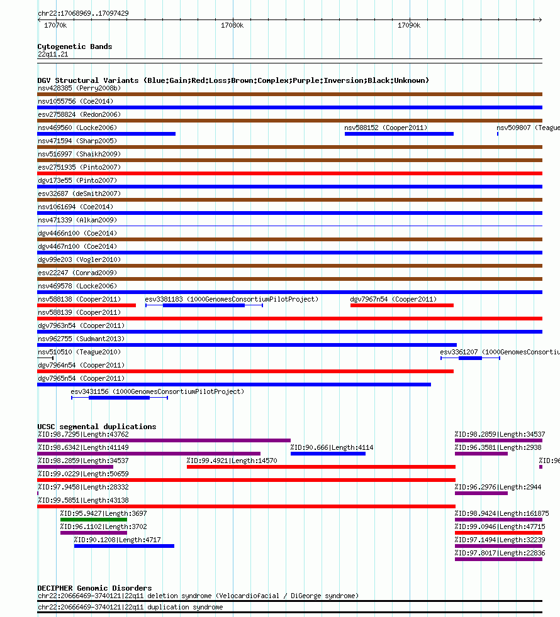Click the DECIPHER Genomic Disorders track title
This screenshot has width=560, height=617.
click(94, 588)
